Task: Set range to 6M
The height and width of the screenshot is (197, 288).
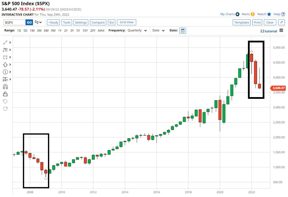Action: (x=46, y=31)
